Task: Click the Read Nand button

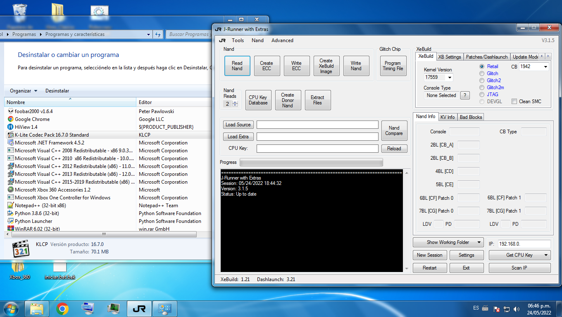Action: coord(237,66)
